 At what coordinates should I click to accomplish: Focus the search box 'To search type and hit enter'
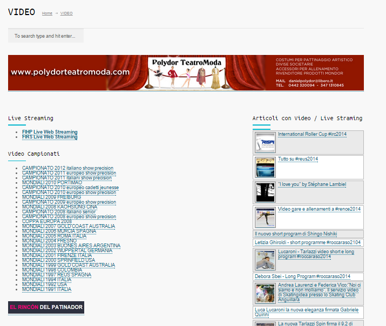(46, 36)
